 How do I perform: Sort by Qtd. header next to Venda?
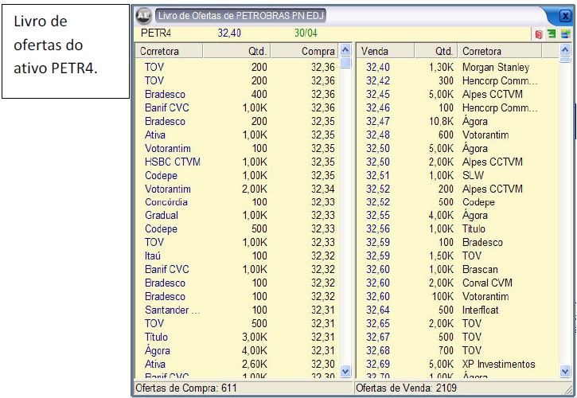[436, 51]
